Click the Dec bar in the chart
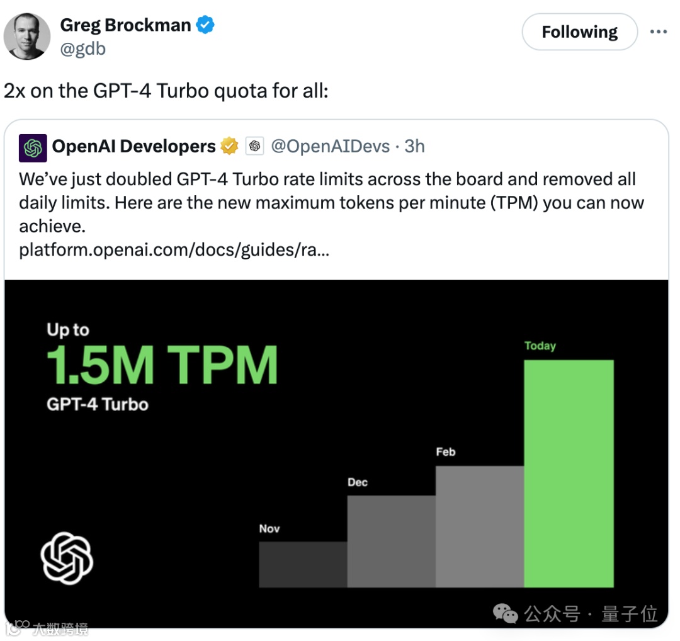The width and height of the screenshot is (680, 641). tap(391, 541)
